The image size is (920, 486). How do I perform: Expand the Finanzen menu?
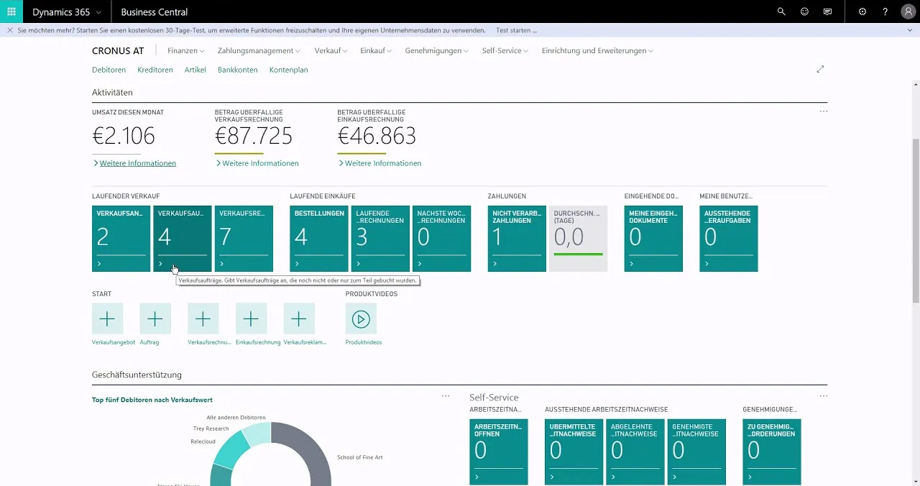pyautogui.click(x=185, y=51)
